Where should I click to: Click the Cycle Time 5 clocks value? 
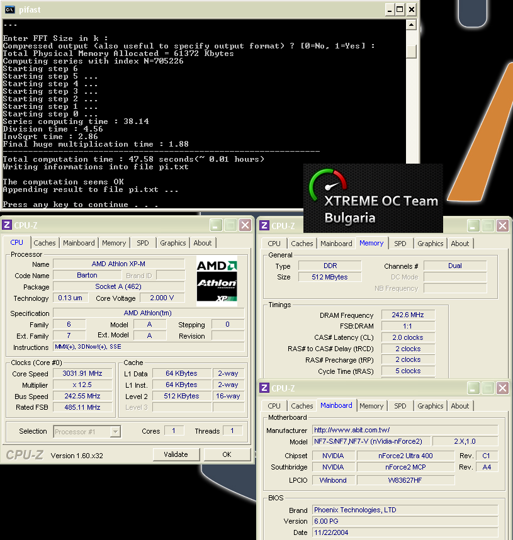tap(408, 371)
